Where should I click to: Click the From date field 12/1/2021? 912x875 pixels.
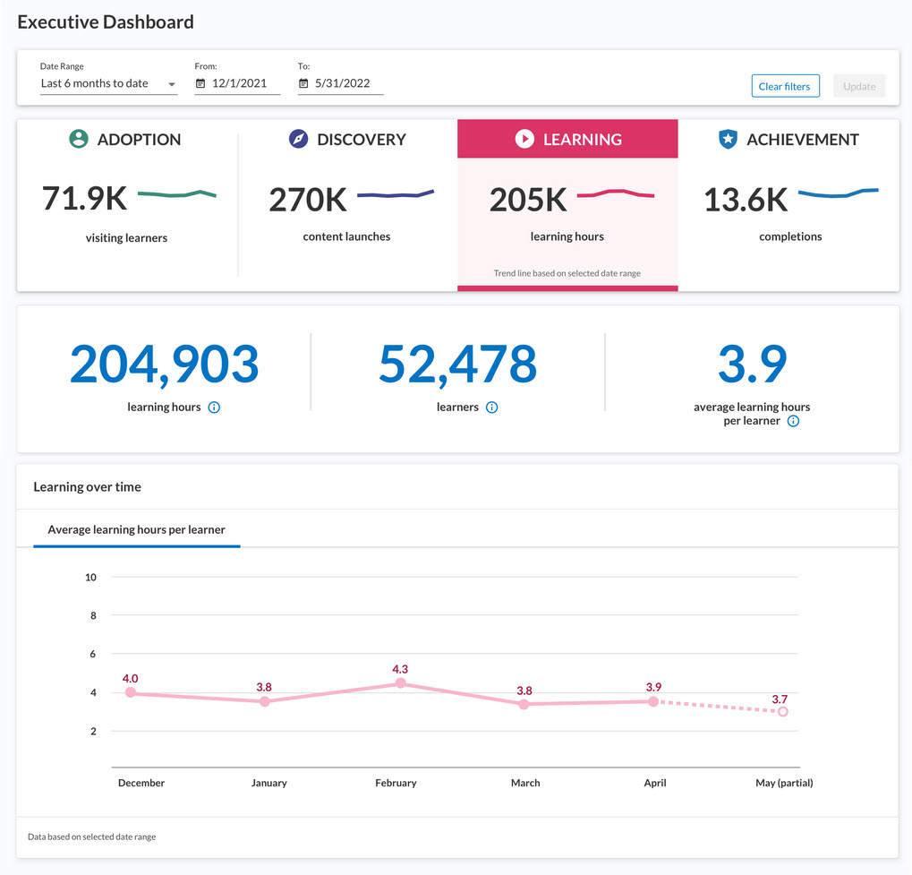(x=239, y=83)
